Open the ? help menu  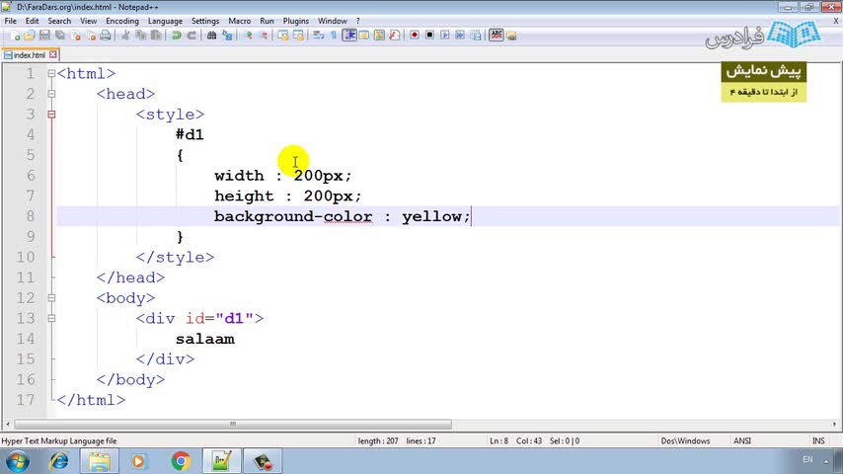click(357, 21)
